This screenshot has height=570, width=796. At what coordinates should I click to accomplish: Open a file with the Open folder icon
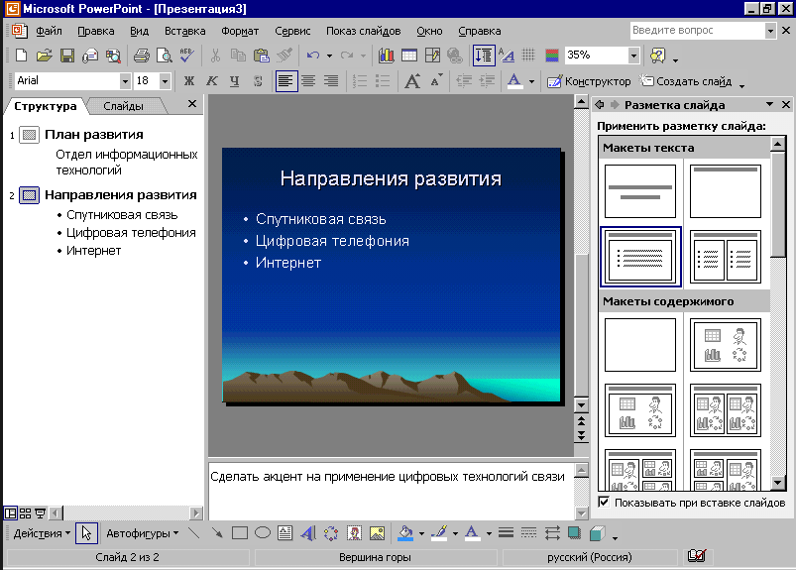point(45,55)
